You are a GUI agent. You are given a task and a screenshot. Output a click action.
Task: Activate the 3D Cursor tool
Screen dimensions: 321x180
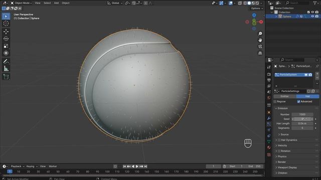click(x=6, y=23)
